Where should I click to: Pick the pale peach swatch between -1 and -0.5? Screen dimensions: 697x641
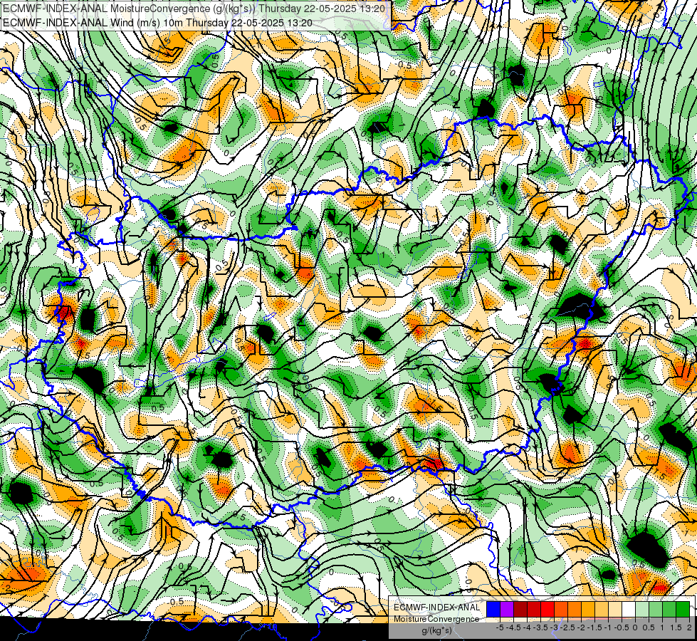[x=614, y=609]
